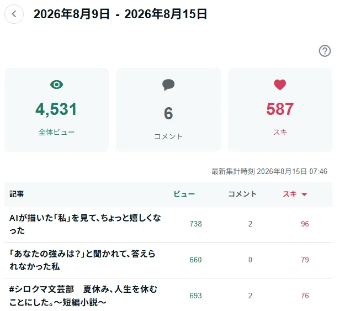Viewport: 345px width, 311px height.
Task: Click the gray comment bubble icon
Action: point(168,85)
